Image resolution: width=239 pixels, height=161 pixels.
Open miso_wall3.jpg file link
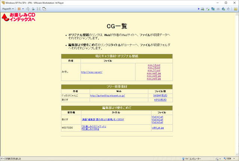coord(154,79)
